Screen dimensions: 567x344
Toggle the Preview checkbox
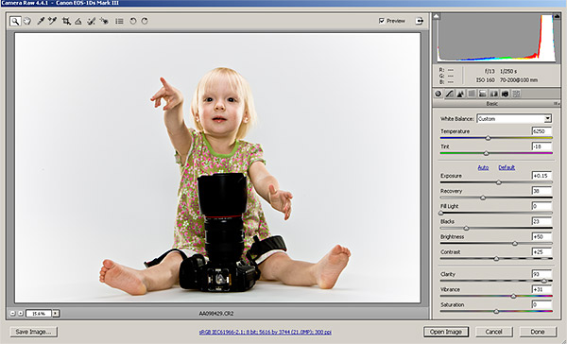click(x=382, y=21)
